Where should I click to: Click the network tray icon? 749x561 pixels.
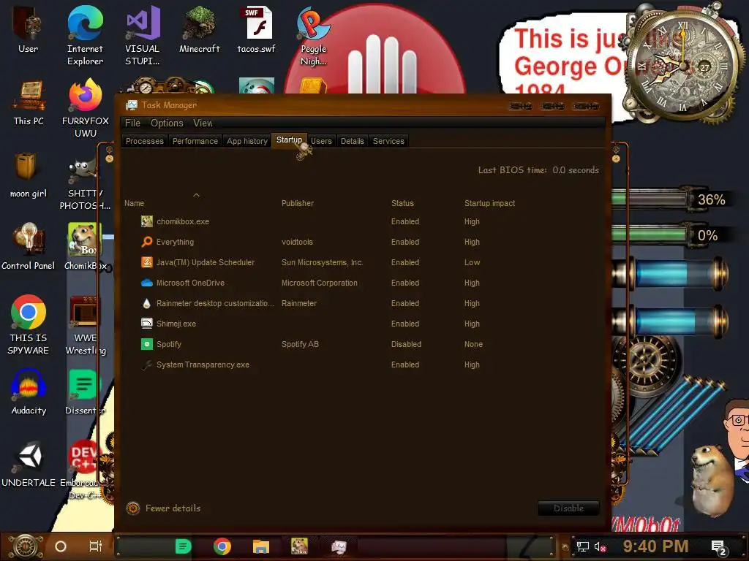point(582,546)
